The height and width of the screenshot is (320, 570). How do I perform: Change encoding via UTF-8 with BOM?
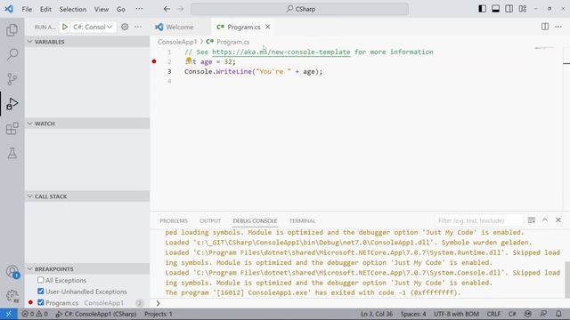tap(456, 314)
